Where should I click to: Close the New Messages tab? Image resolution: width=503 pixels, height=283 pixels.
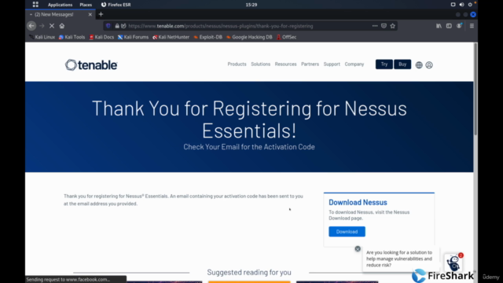[90, 14]
